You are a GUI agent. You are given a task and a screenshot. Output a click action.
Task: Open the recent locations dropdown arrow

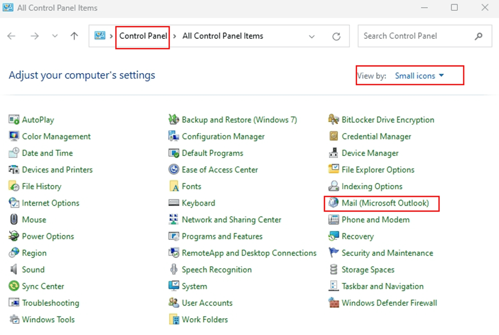(x=55, y=36)
